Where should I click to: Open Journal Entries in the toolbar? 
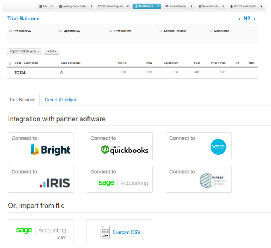tap(176, 6)
